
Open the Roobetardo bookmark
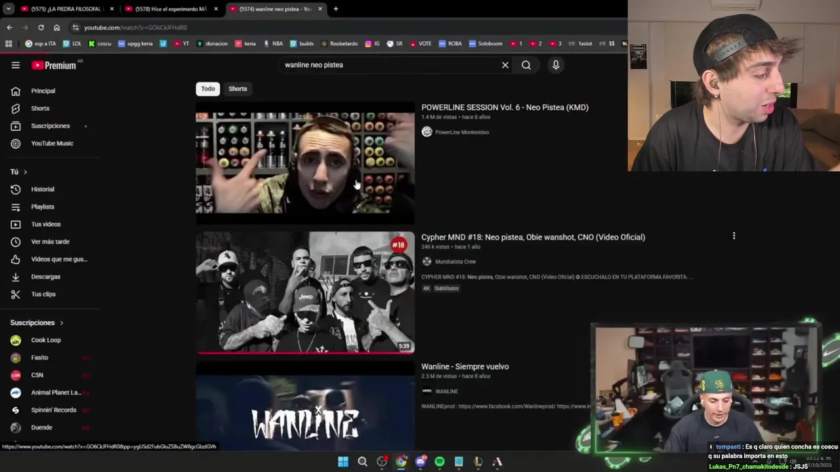click(339, 44)
